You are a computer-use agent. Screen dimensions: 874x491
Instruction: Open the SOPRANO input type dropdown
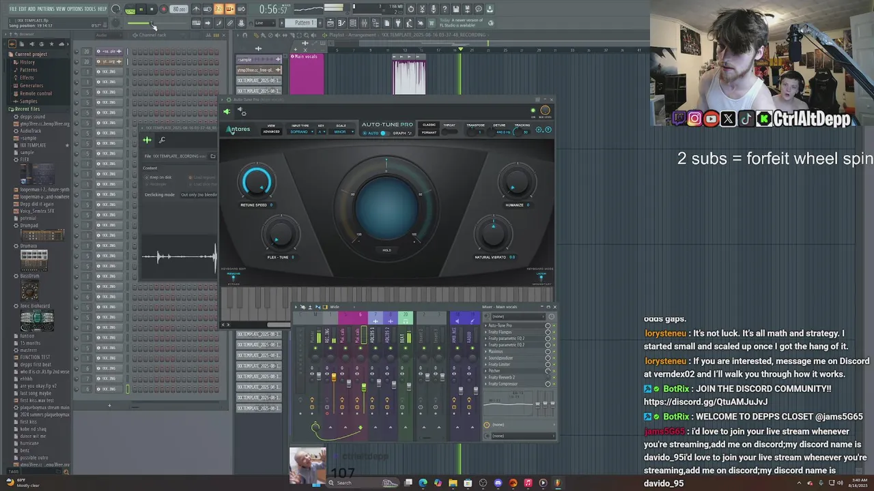click(300, 132)
